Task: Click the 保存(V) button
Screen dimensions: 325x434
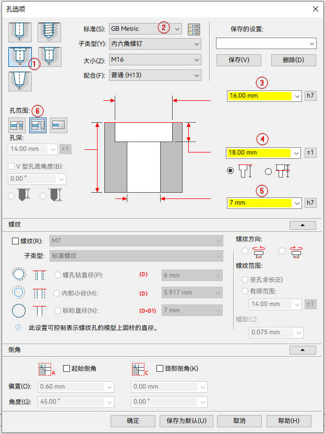Action: [x=239, y=60]
